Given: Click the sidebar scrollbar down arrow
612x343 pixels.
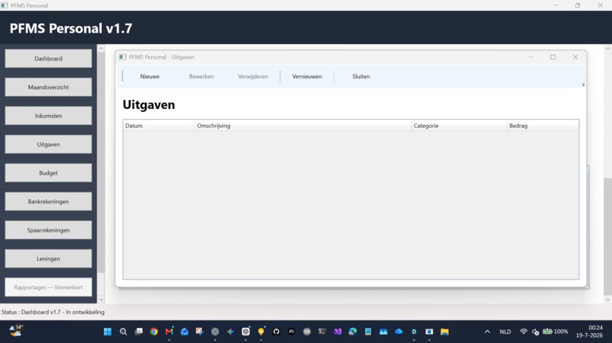Looking at the screenshot, I should coord(101,299).
